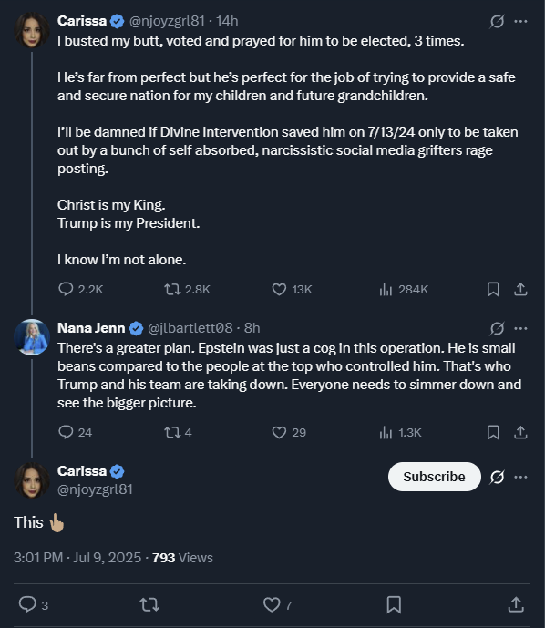The image size is (545, 628).
Task: Open @jlbartlett08 profile handle
Action: click(x=190, y=328)
